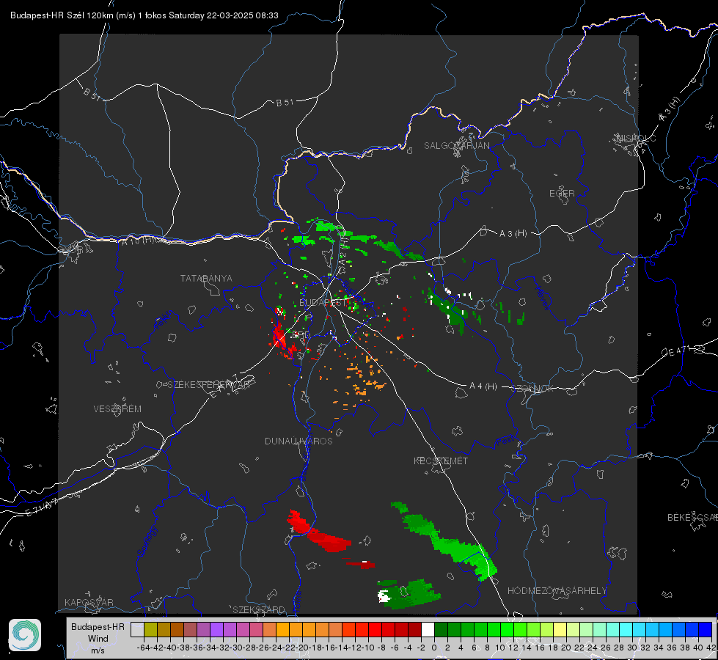
Task: Click the radar title text with the date
Action: [144, 15]
